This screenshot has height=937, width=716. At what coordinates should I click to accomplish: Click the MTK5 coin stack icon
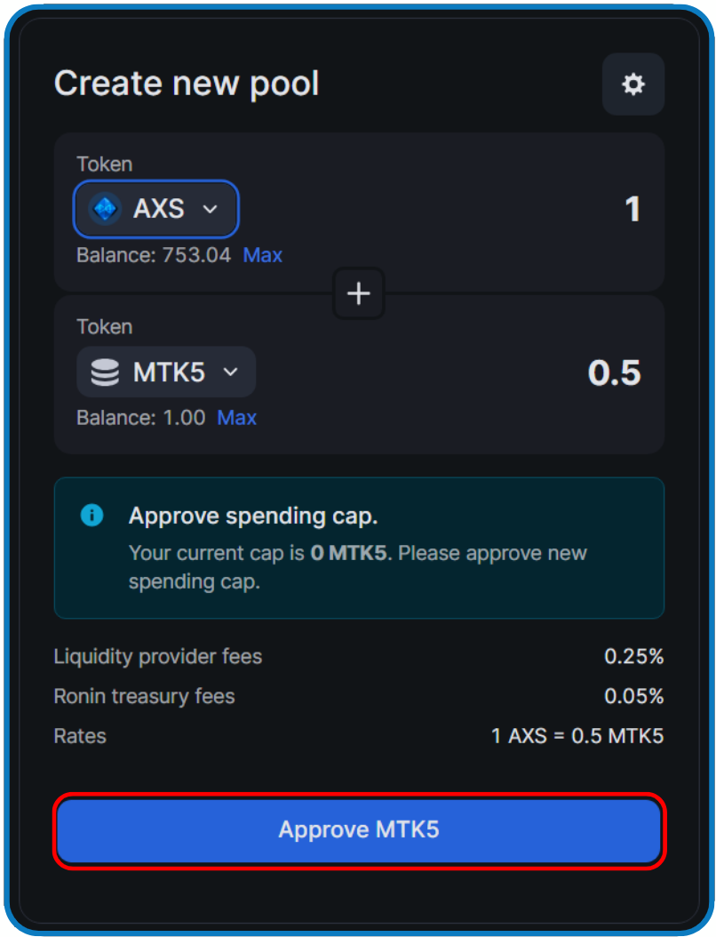point(104,372)
